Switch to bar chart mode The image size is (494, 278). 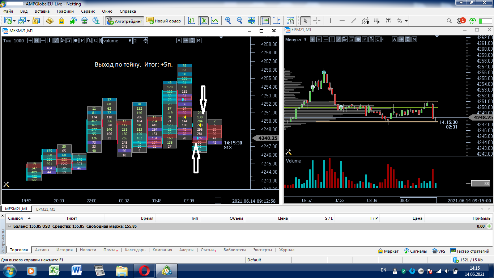pos(192,21)
